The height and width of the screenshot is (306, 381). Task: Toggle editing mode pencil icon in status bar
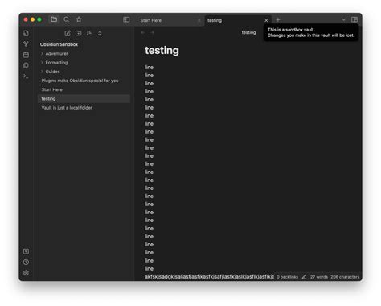[304, 277]
